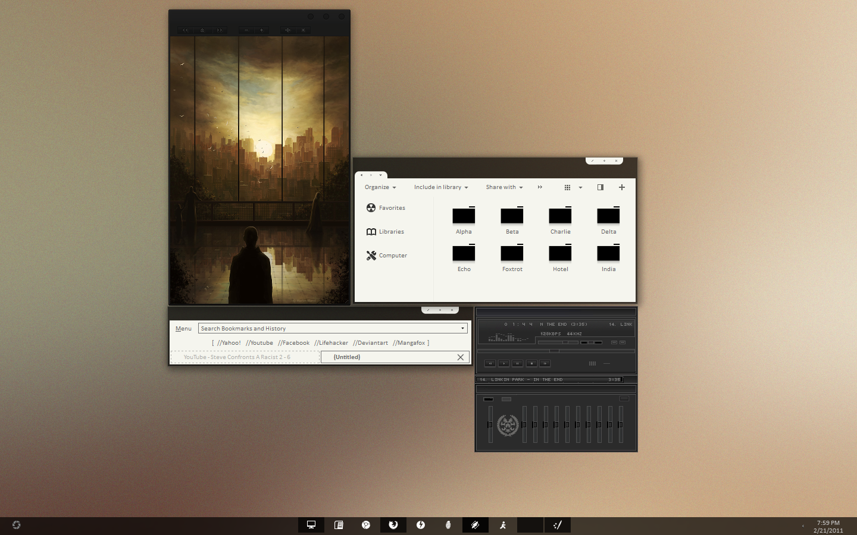Open the monitor icon in taskbar
The image size is (857, 535).
[311, 525]
